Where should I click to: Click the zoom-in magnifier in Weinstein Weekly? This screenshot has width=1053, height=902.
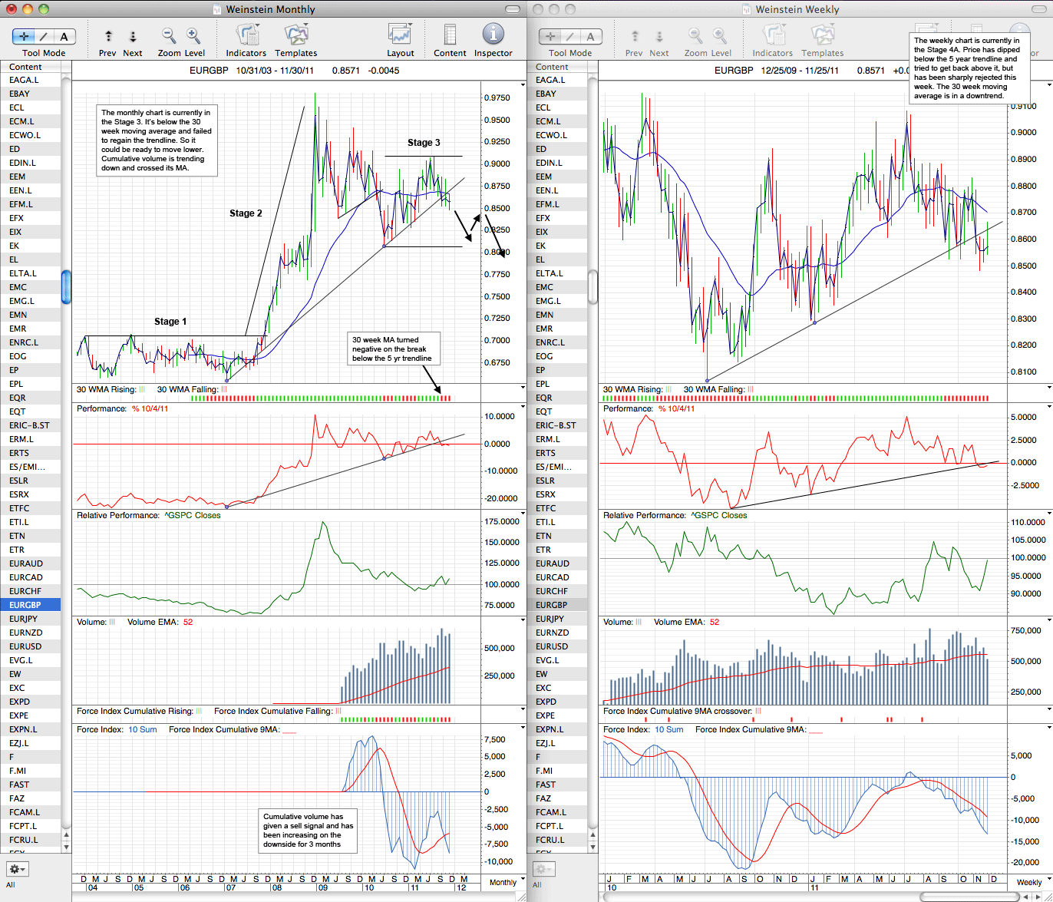tap(720, 35)
